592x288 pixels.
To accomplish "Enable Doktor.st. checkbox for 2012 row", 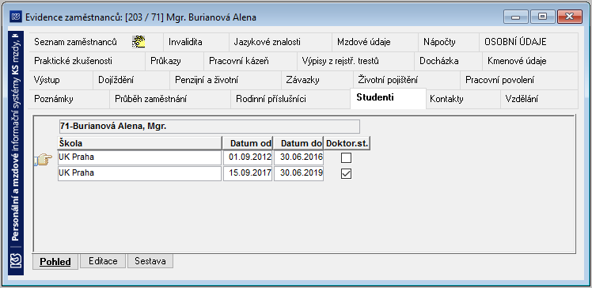I will pos(346,157).
